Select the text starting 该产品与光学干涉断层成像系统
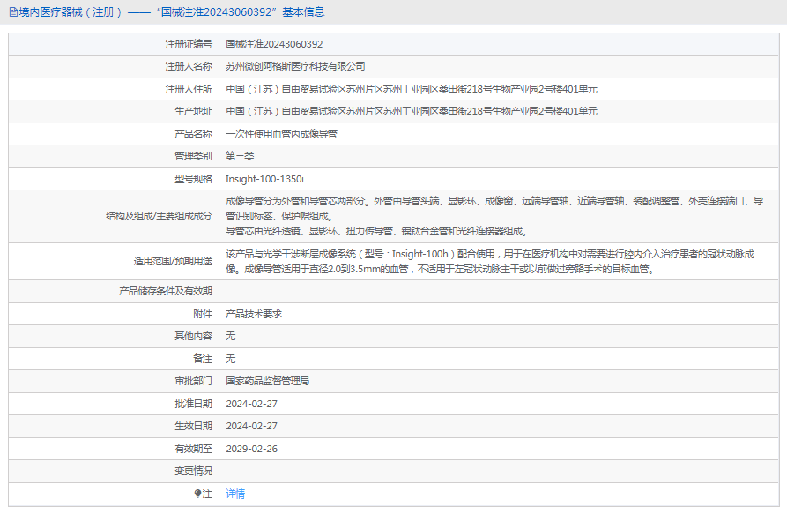The image size is (787, 513). (490, 262)
